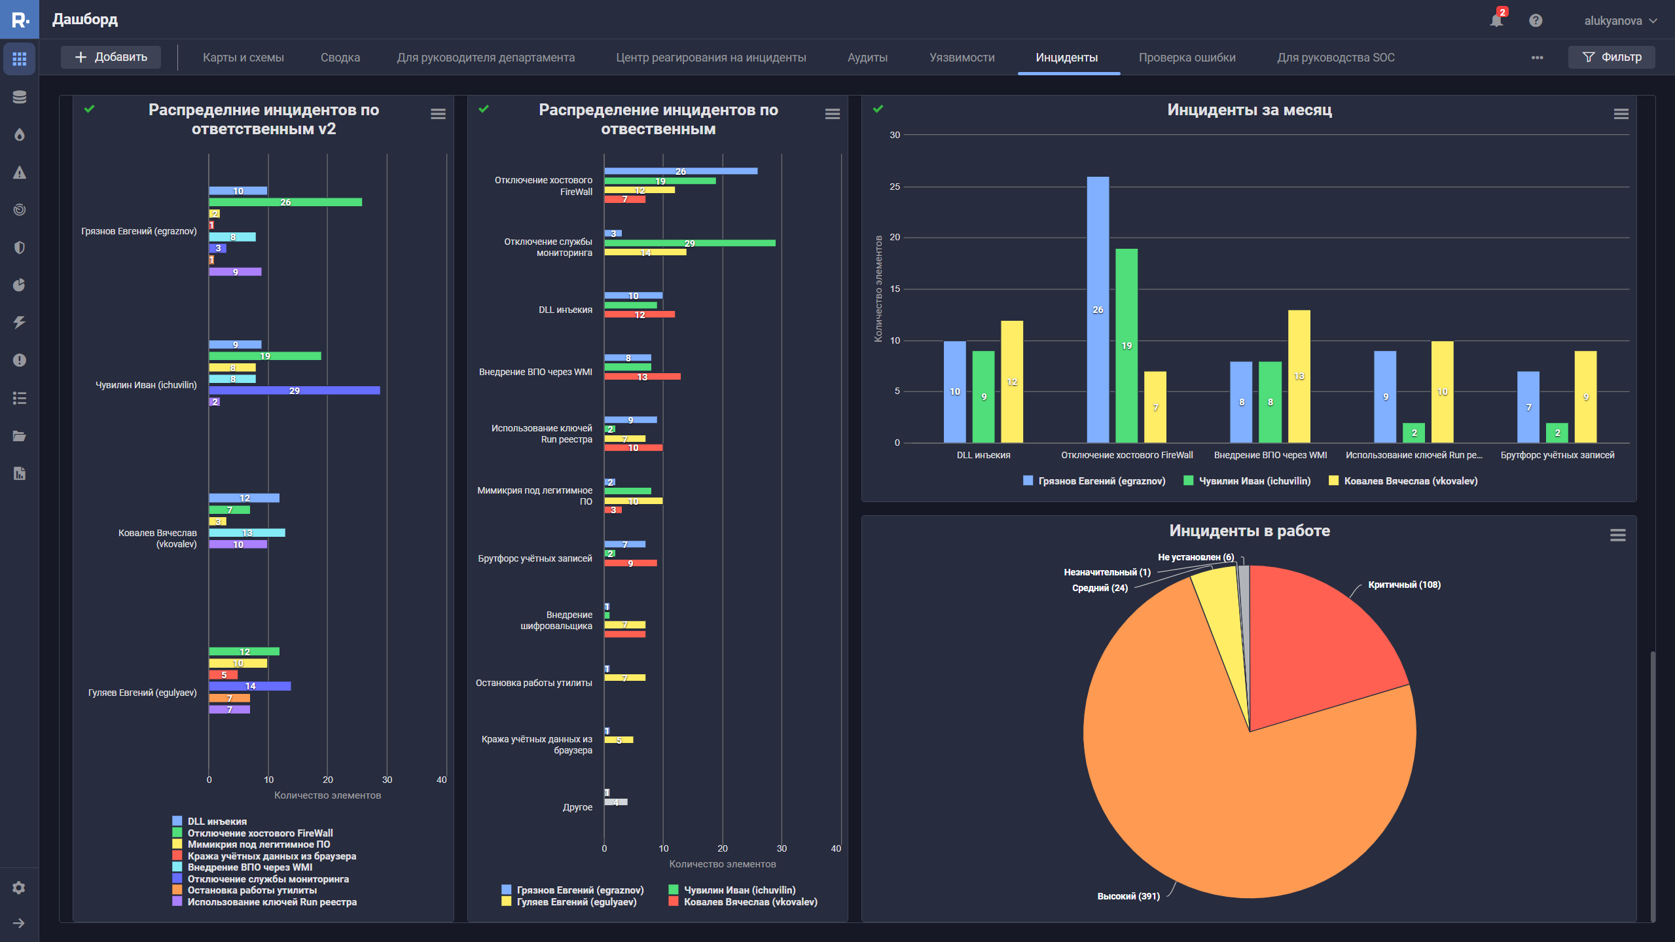This screenshot has width=1675, height=942.
Task: Open the lightning bolt sidebar icon
Action: pos(20,322)
